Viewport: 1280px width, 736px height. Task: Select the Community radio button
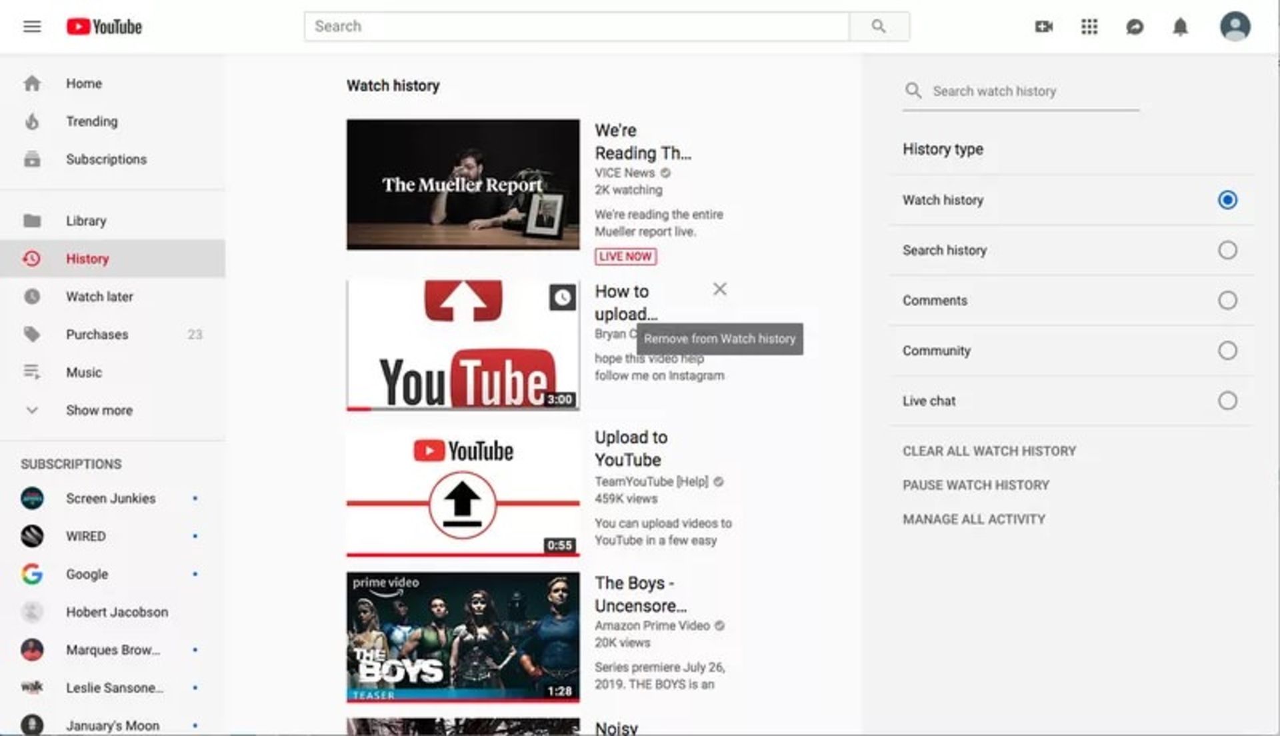(1227, 351)
